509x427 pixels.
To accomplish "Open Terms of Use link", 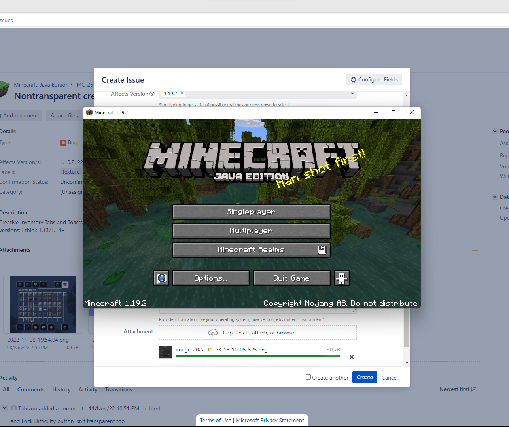I will point(216,420).
